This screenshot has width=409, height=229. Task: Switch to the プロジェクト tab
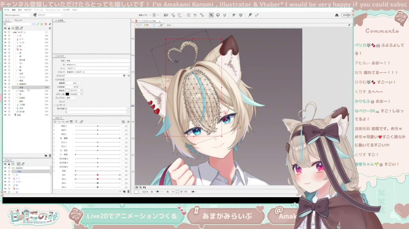[18, 20]
